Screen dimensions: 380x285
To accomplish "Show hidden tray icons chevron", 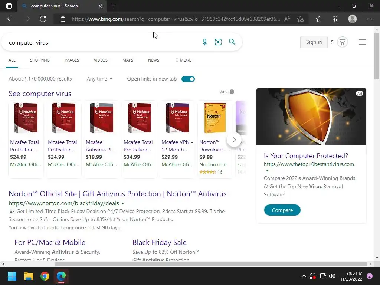I will 304,276.
